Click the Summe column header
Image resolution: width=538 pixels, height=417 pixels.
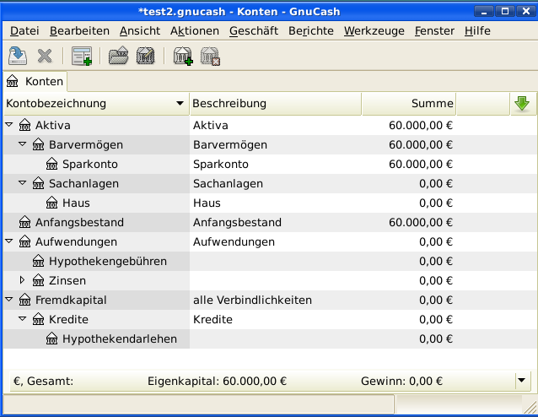(x=408, y=103)
